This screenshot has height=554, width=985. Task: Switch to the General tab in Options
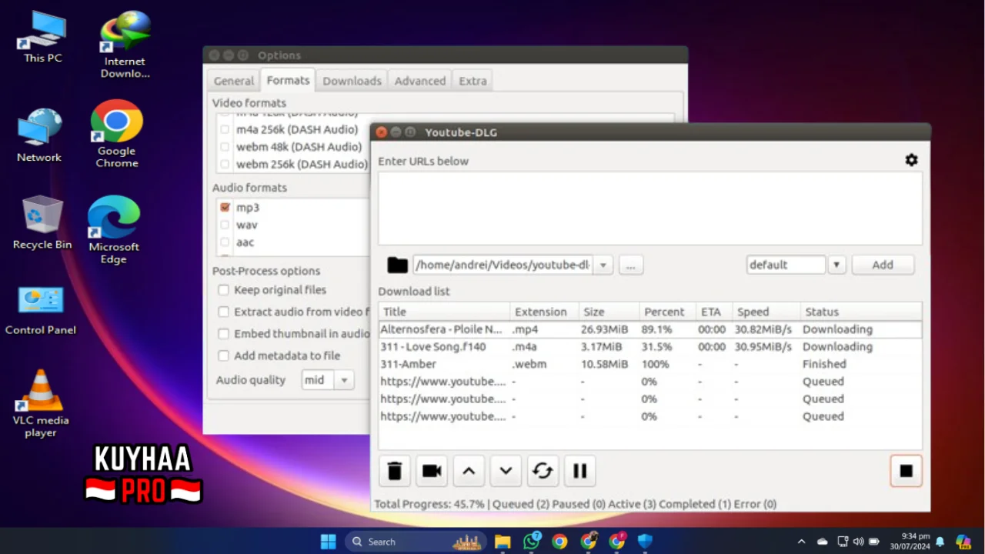[x=234, y=81]
